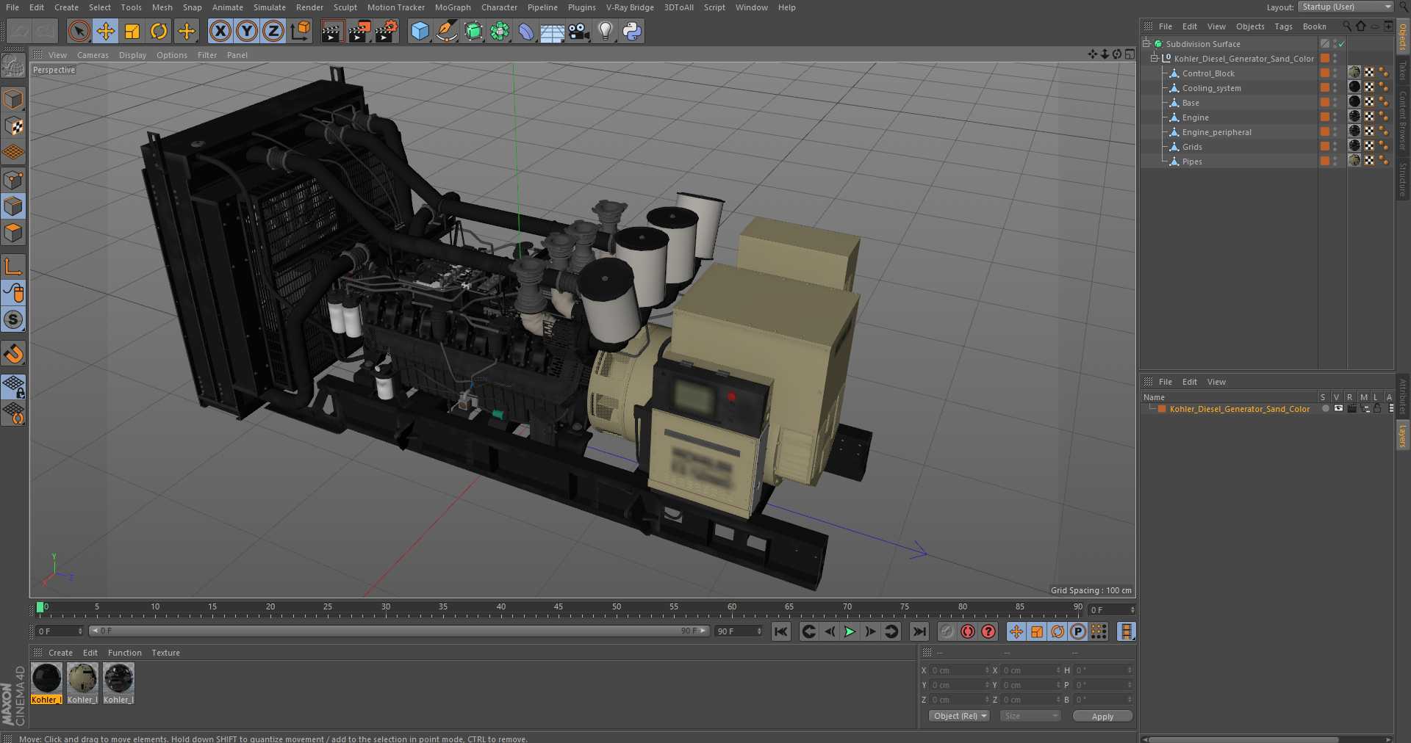
Task: Click Make Editable icon at sidebar top
Action: [x=13, y=66]
